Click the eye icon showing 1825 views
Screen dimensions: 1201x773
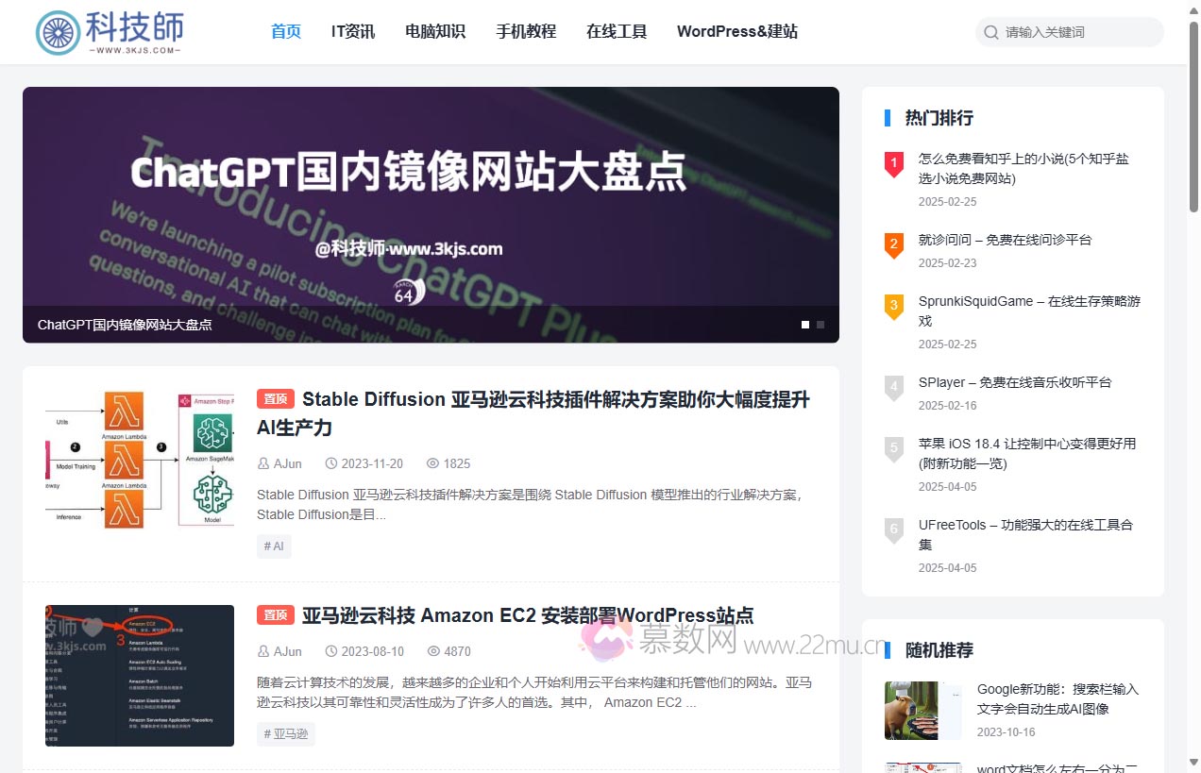pos(431,463)
